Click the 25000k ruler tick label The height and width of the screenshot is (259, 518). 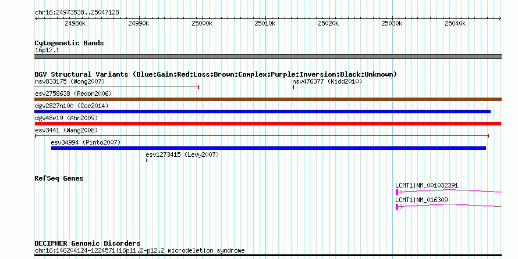point(202,23)
